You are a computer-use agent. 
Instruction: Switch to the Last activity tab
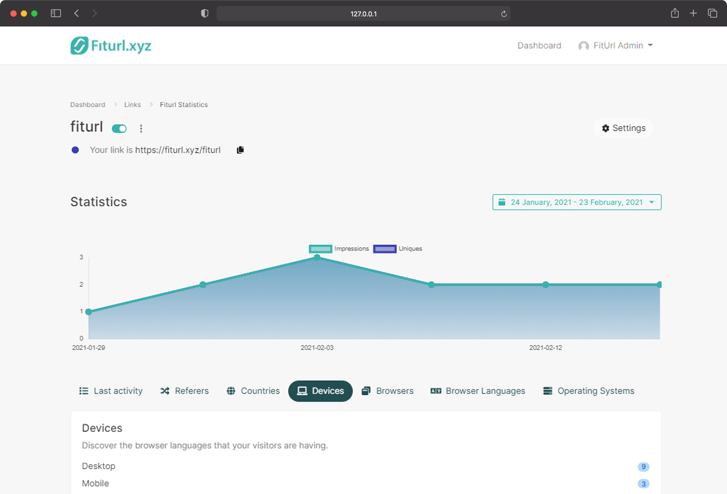[111, 391]
